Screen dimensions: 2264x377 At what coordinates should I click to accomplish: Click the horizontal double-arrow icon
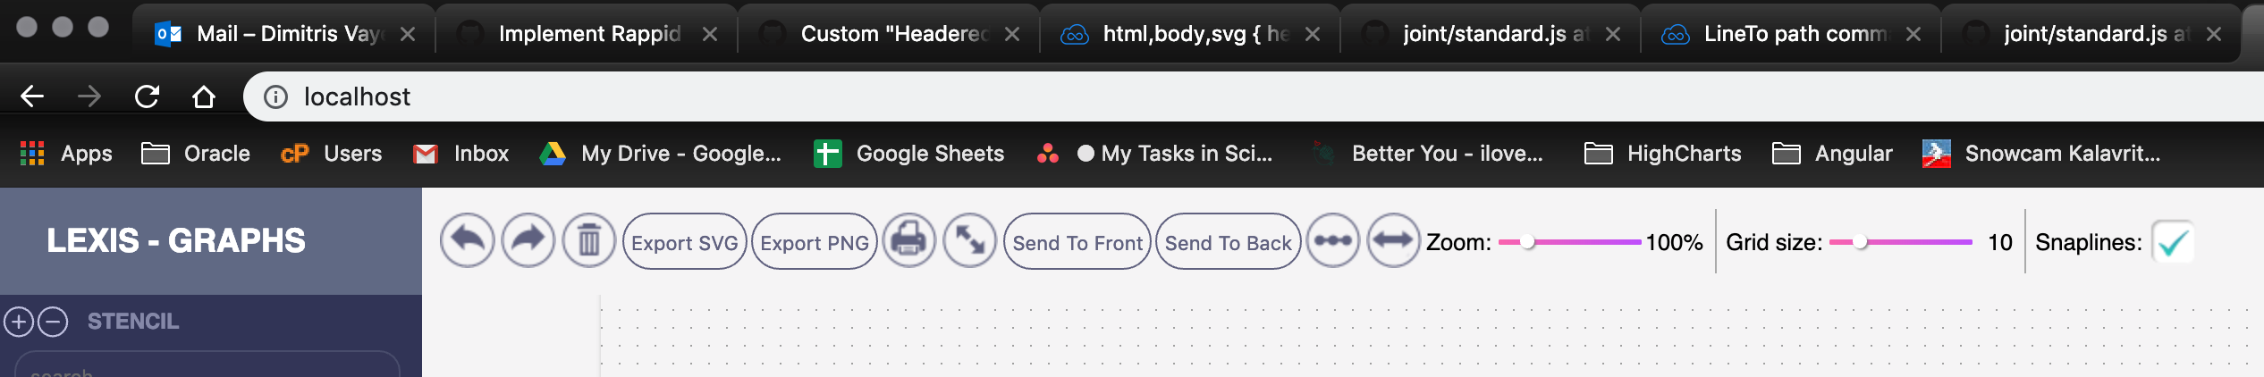[x=1393, y=241]
